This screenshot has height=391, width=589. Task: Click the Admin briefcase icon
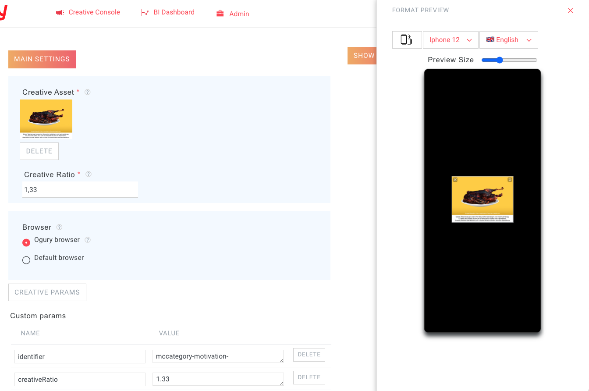click(x=219, y=13)
